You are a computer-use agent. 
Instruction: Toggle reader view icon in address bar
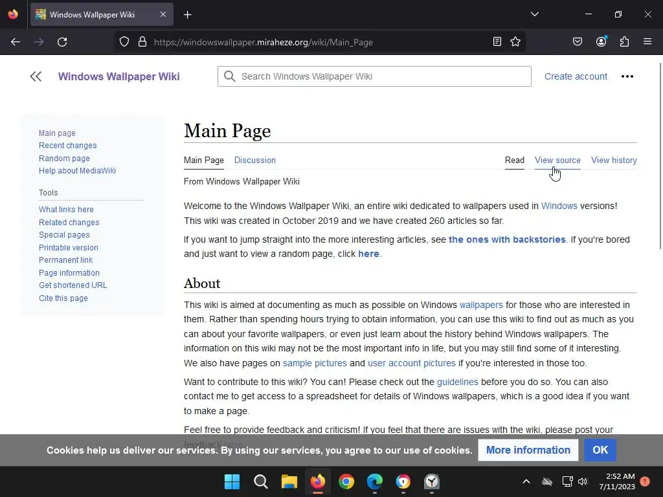click(497, 41)
